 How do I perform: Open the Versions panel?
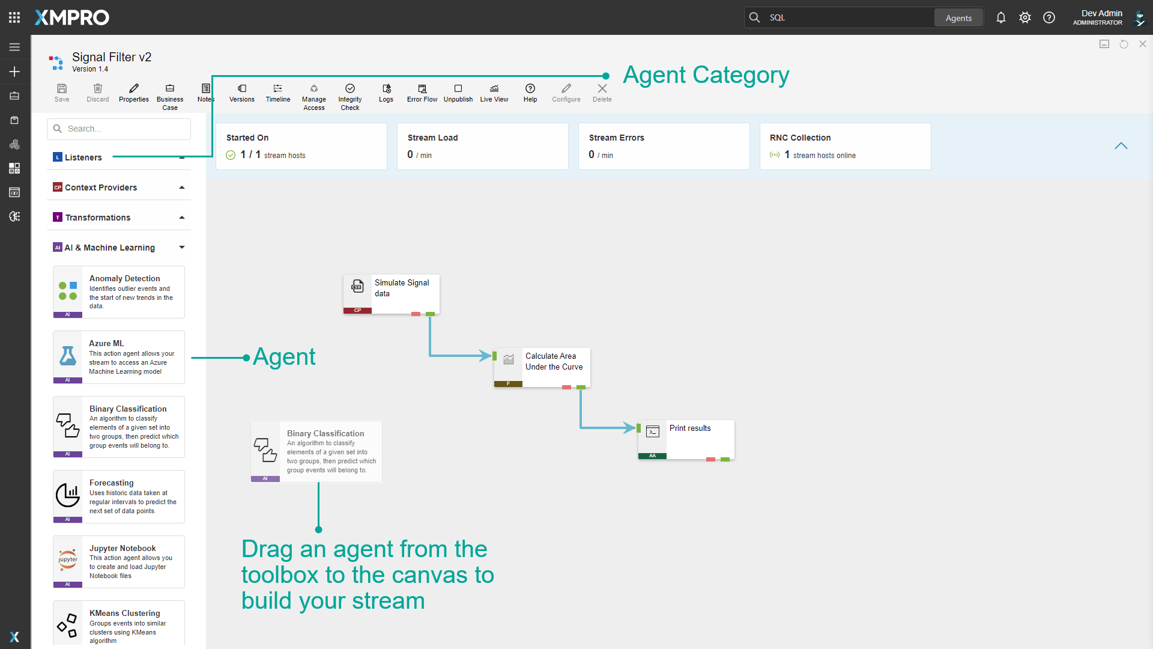242,93
